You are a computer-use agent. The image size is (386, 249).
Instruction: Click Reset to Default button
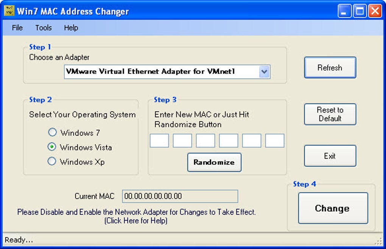pyautogui.click(x=330, y=114)
